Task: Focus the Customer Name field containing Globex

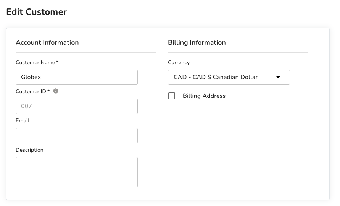Action: pyautogui.click(x=76, y=77)
